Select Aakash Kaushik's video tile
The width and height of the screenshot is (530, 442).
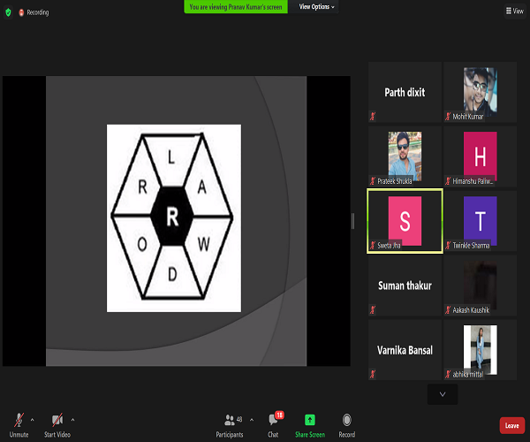pyautogui.click(x=480, y=286)
